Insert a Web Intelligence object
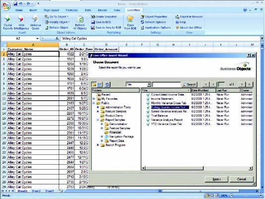The image size is (265, 199). [21, 23]
